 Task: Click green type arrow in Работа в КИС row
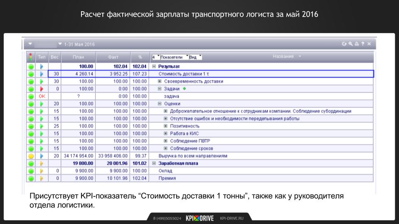pos(42,134)
